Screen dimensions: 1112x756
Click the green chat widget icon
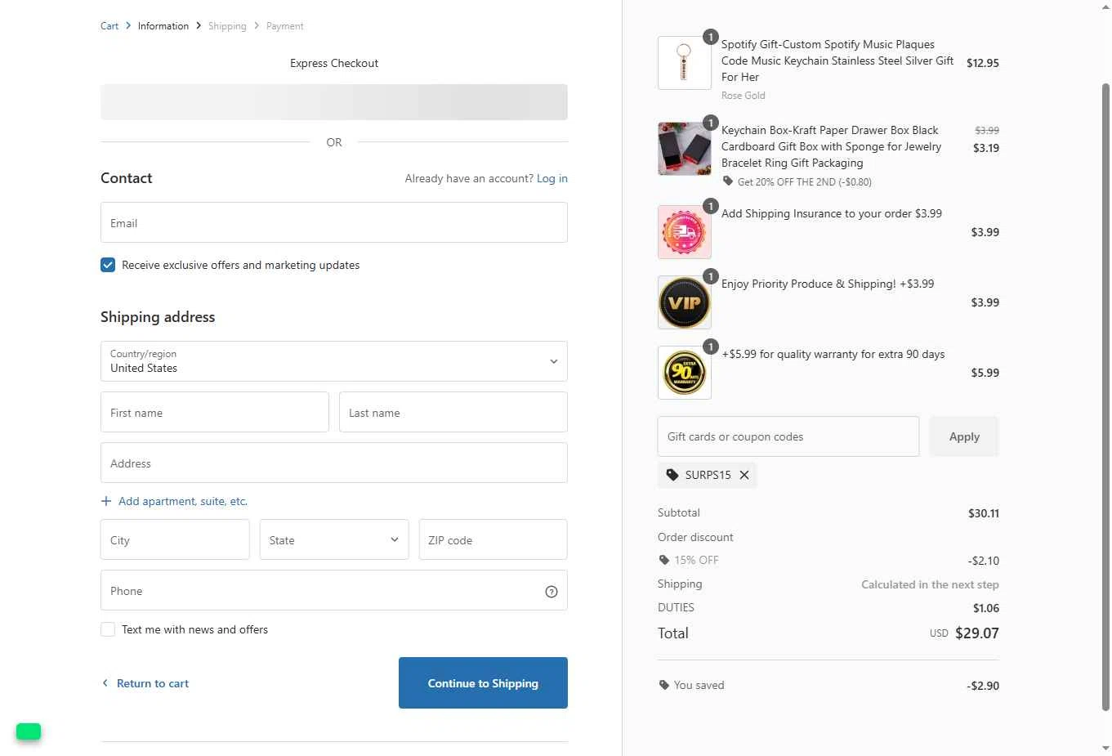pos(29,731)
